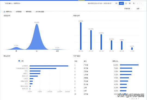Click the statistics date range 2019-07-09 ~ 2019-08-07
This screenshot has width=147, height=100.
103,4
